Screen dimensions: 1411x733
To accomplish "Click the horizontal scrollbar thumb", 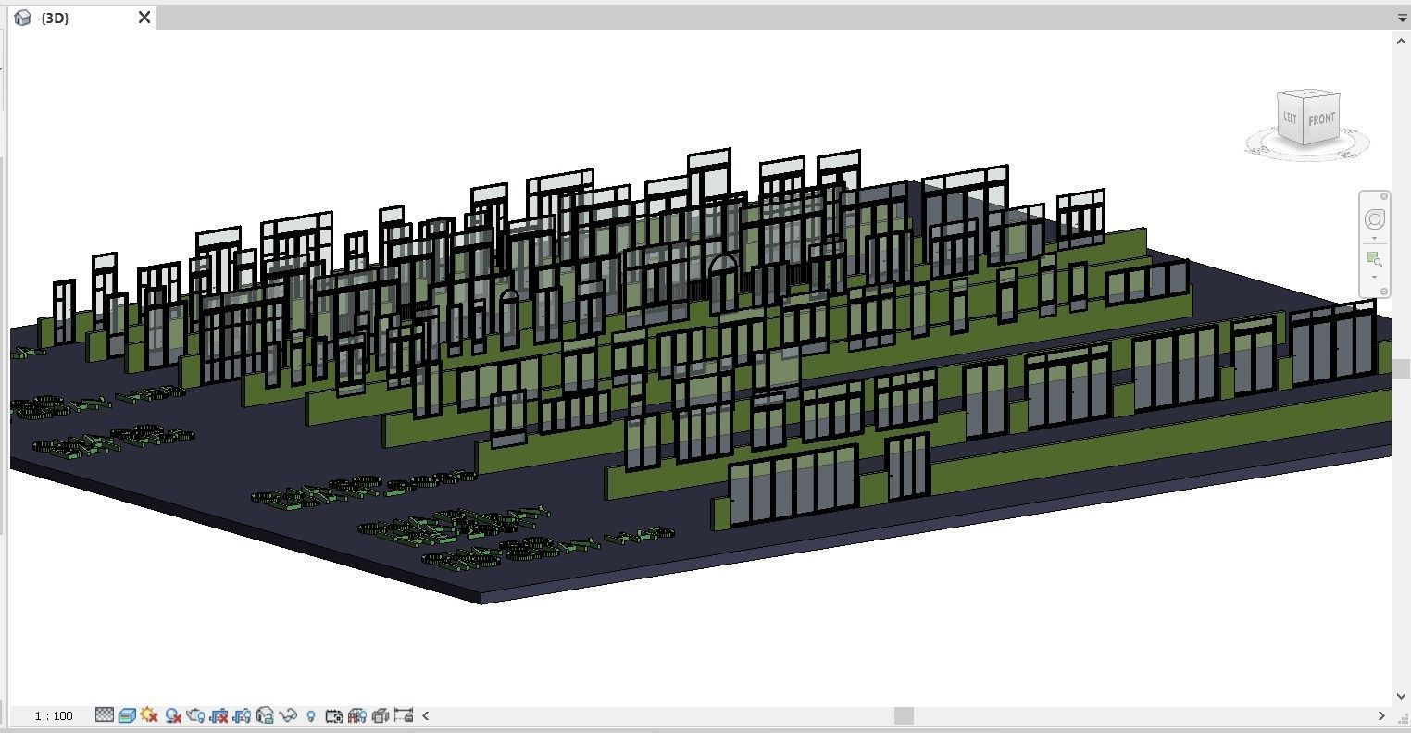I will [x=904, y=715].
